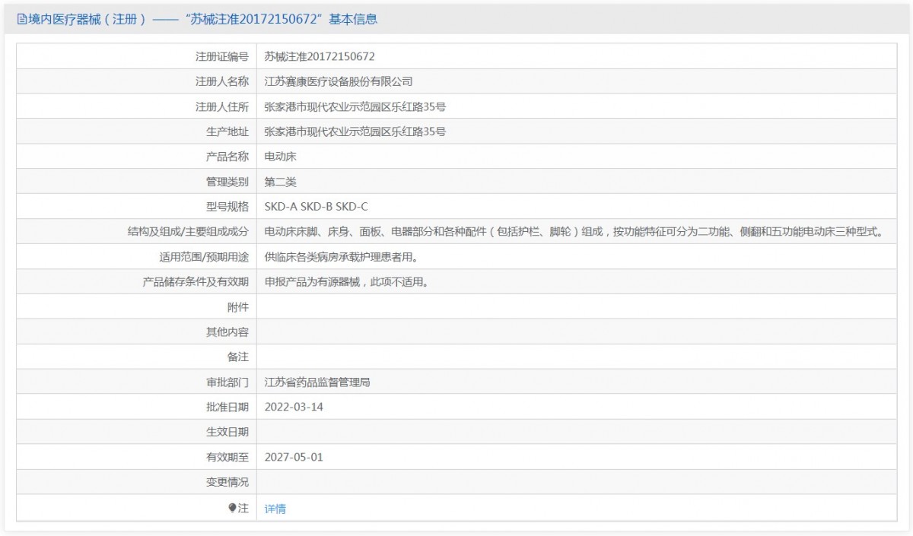Image resolution: width=913 pixels, height=536 pixels.
Task: Click the document icon beside 境内医疗器械 header
Action: click(21, 19)
